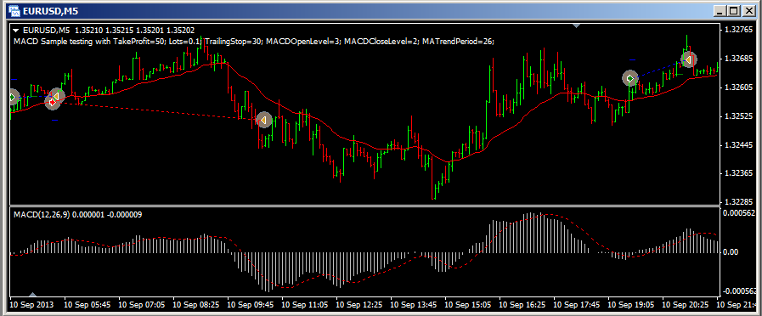The image size is (762, 316).
Task: Click the gray triangle marker on time axis
Action: pos(33,294)
